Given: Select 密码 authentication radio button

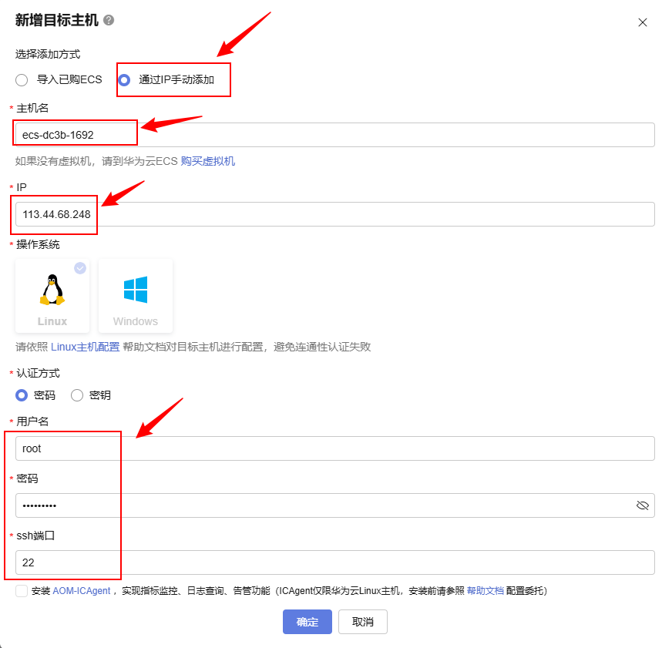Looking at the screenshot, I should 22,395.
